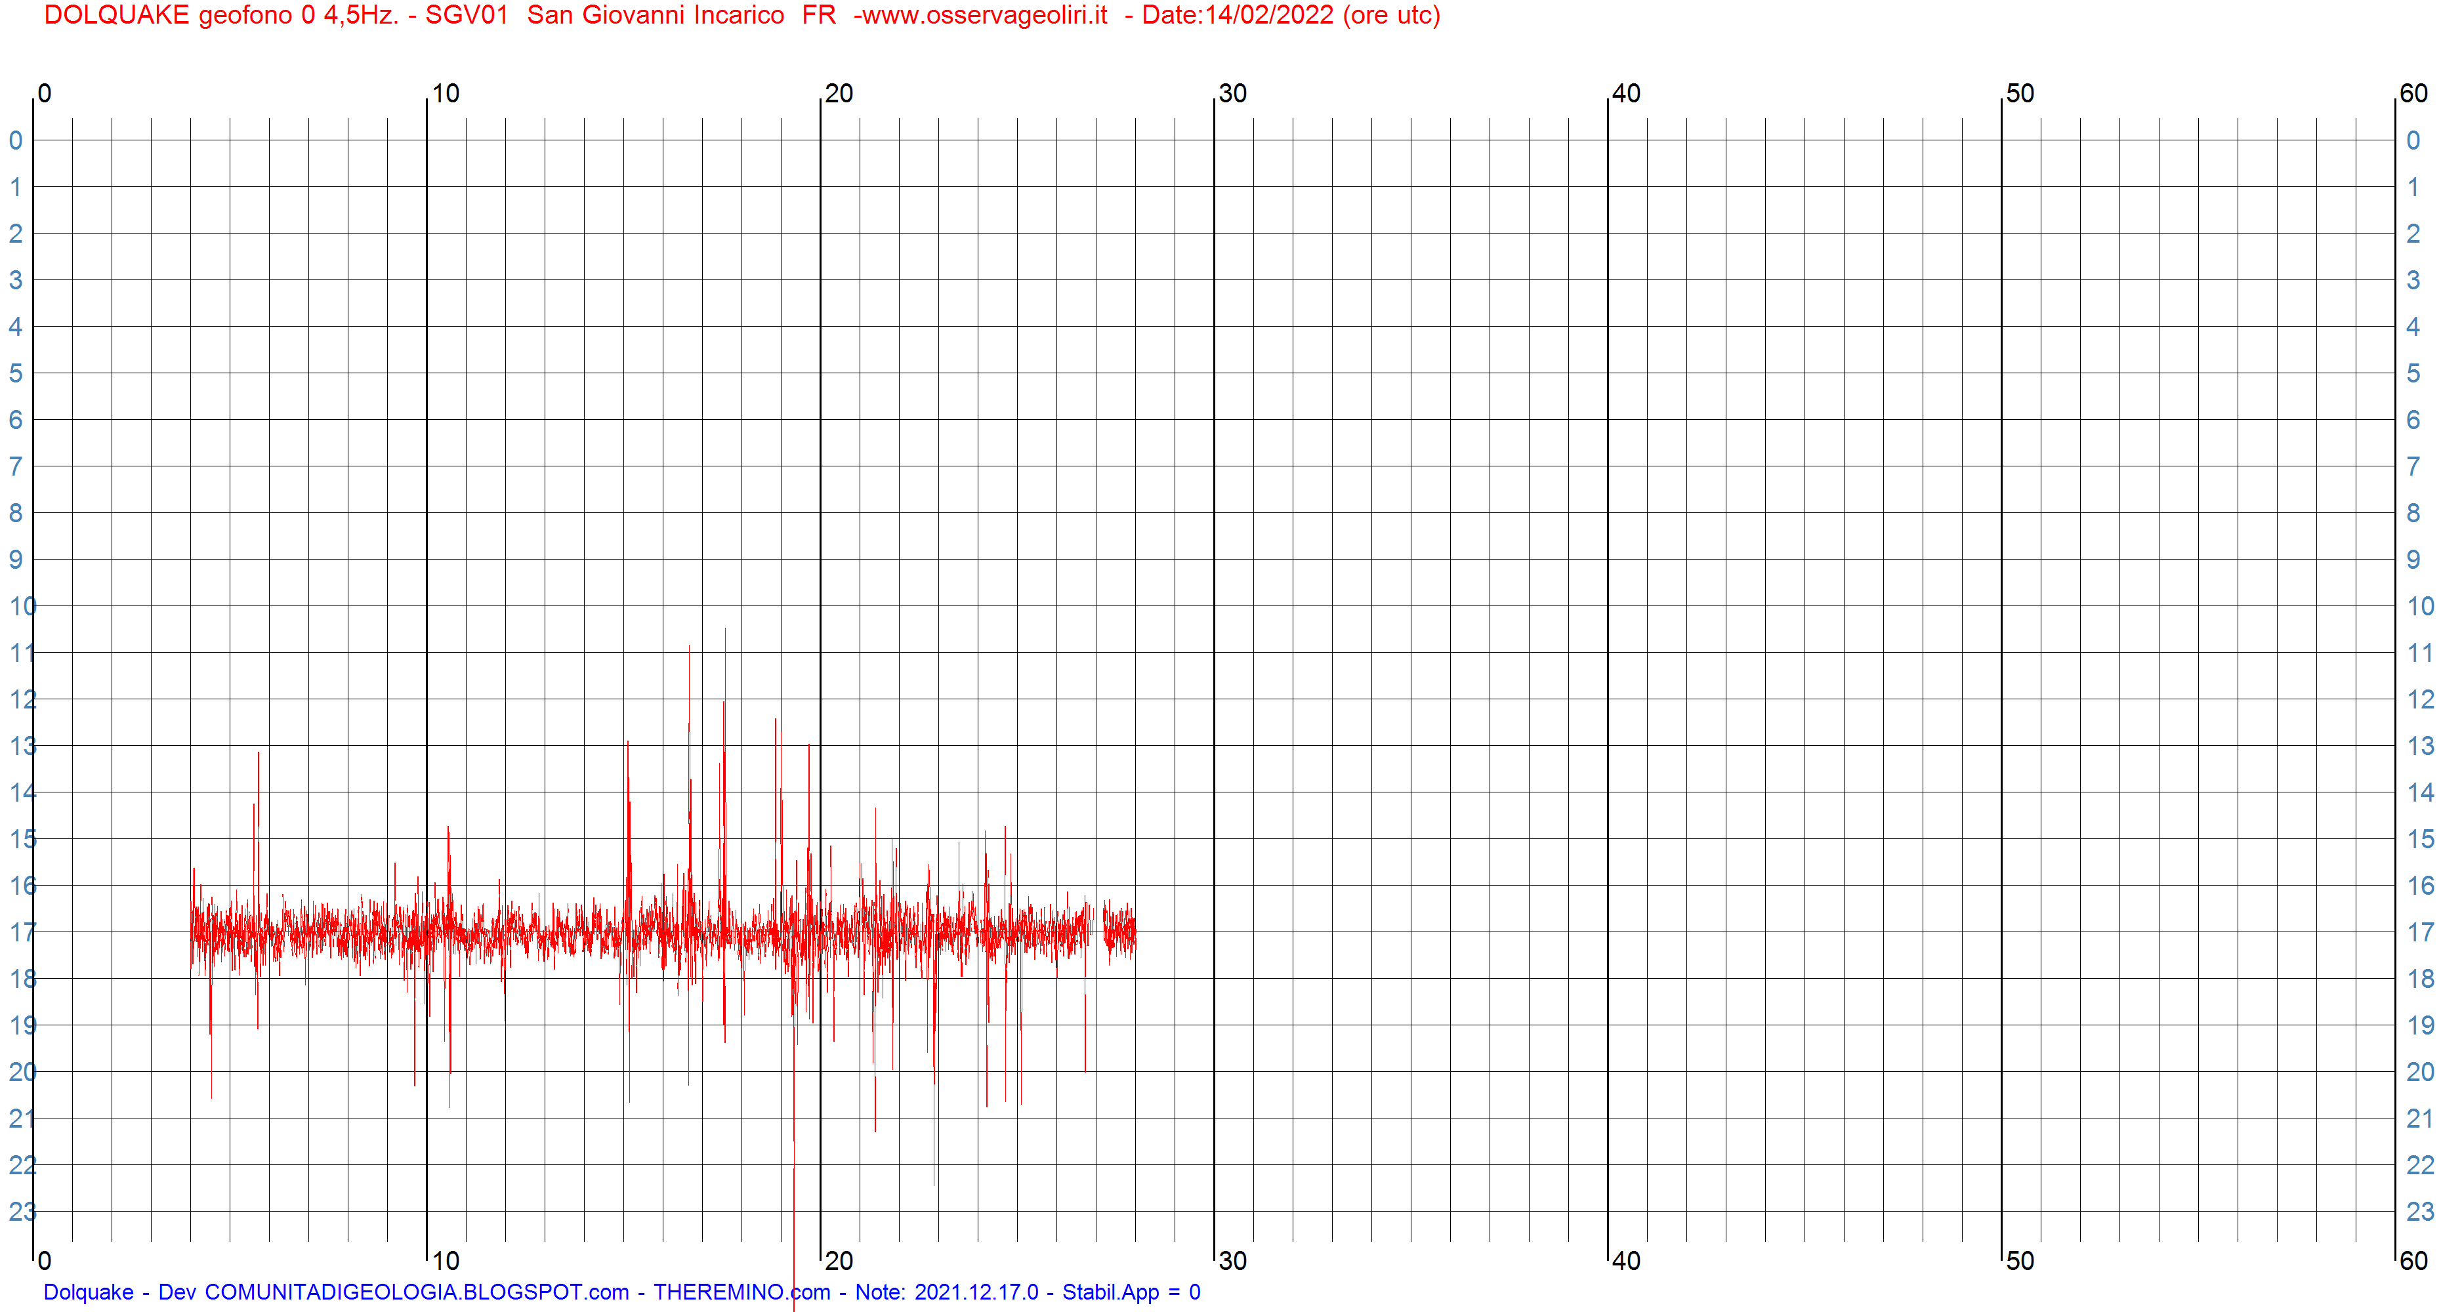The image size is (2441, 1312).
Task: Click hour label 10 on the right axis
Action: pyautogui.click(x=2420, y=606)
